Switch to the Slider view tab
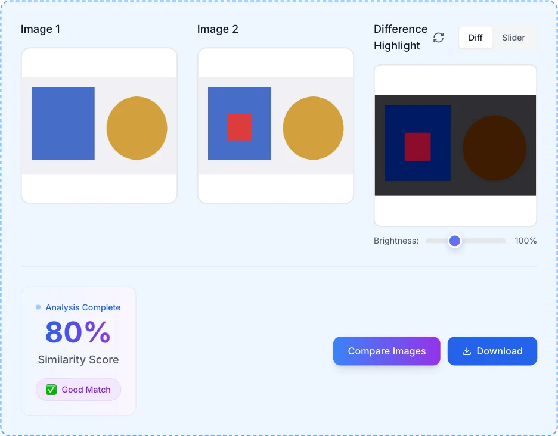This screenshot has height=436, width=558. tap(513, 38)
